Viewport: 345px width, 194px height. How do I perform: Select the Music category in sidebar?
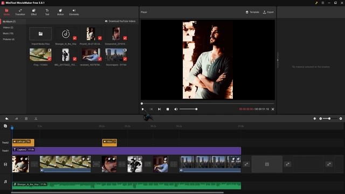click(x=8, y=33)
